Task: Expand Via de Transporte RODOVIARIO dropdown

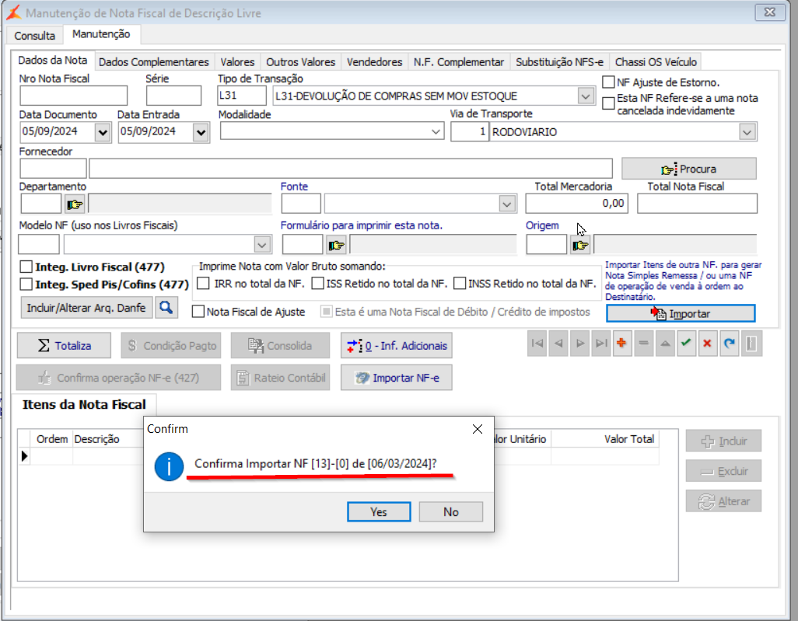Action: point(747,132)
